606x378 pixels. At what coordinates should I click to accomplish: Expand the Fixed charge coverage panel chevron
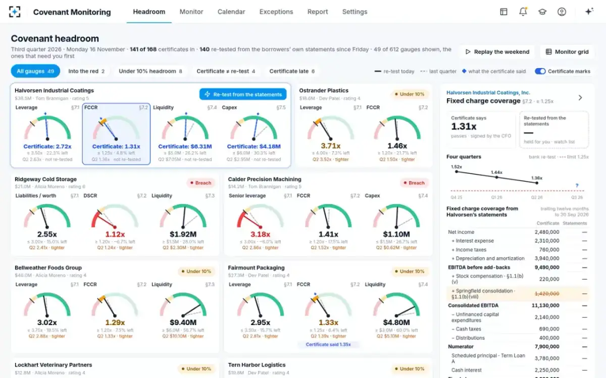pos(580,97)
